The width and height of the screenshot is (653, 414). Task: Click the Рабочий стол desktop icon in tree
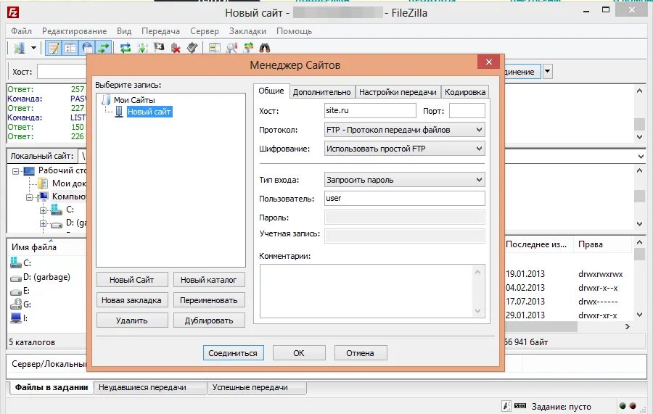[29, 171]
